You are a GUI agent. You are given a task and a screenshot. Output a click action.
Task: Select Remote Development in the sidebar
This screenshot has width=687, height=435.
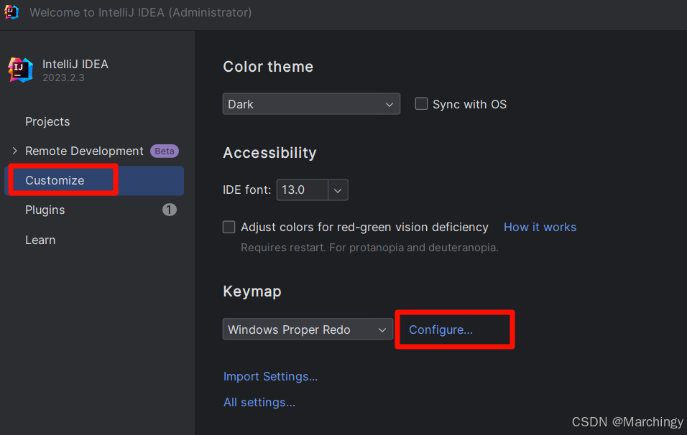(84, 151)
